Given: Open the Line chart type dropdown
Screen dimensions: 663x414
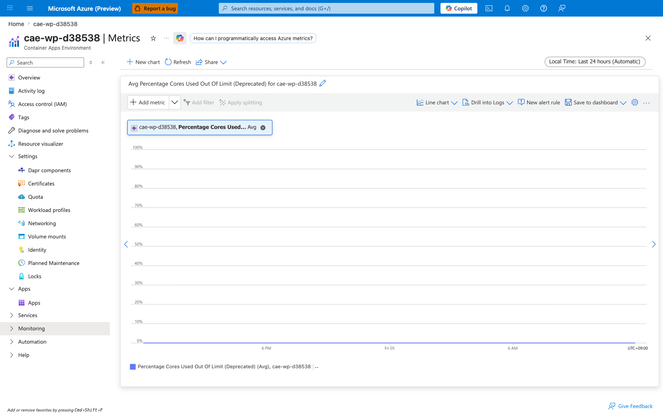Looking at the screenshot, I should [437, 103].
